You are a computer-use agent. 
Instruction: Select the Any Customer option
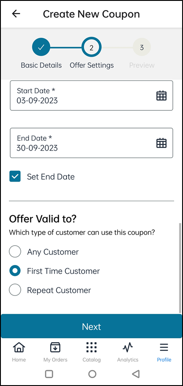tap(15, 252)
